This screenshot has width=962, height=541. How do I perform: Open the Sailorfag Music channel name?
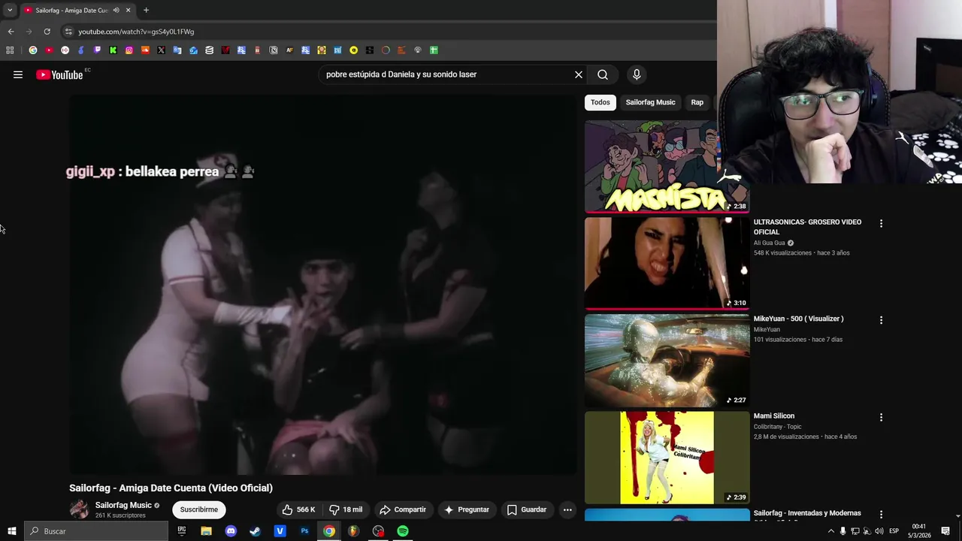click(123, 505)
